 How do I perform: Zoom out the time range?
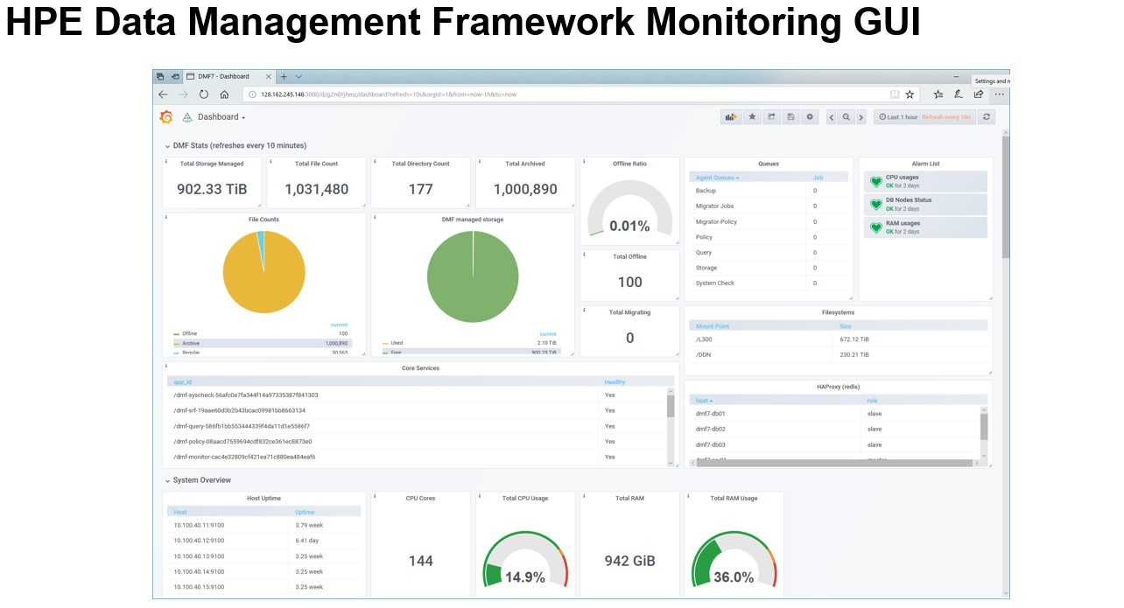[x=847, y=117]
